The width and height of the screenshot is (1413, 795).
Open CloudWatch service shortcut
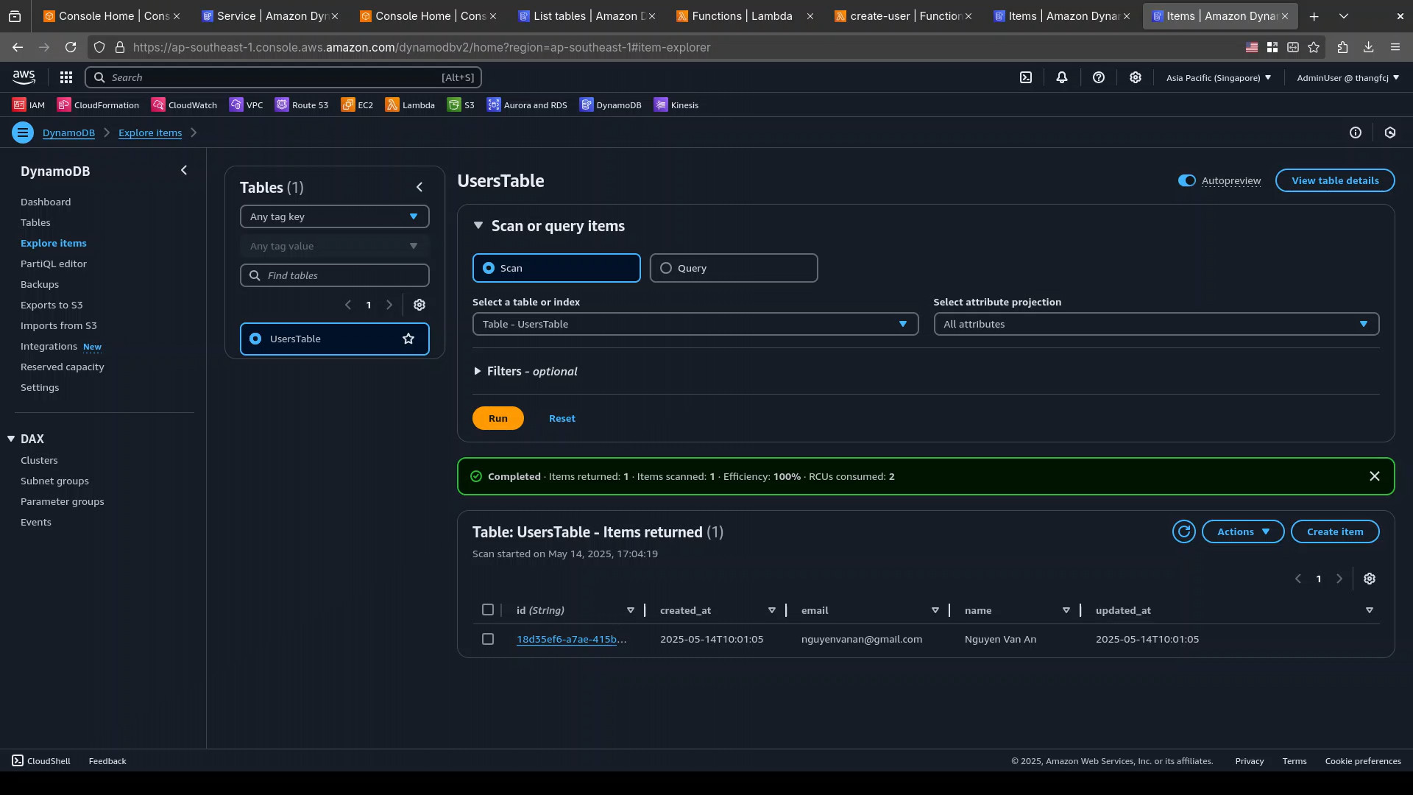point(185,105)
